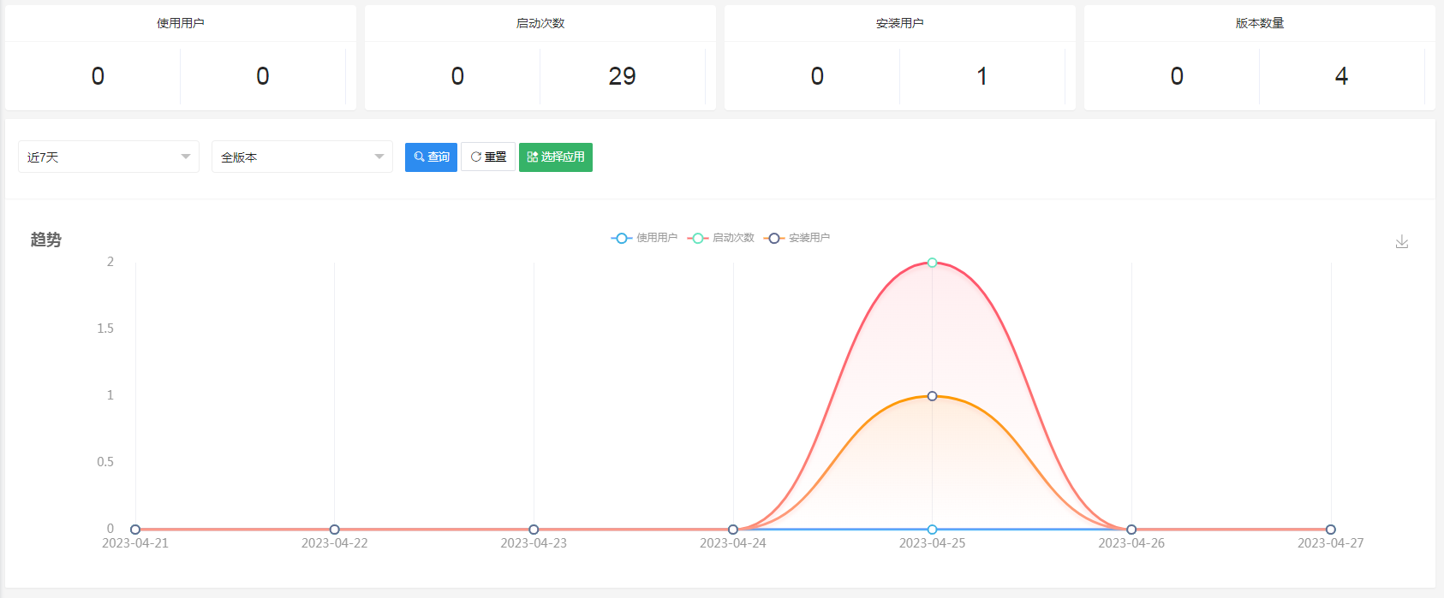Click the 安装用户 card title

pyautogui.click(x=900, y=23)
